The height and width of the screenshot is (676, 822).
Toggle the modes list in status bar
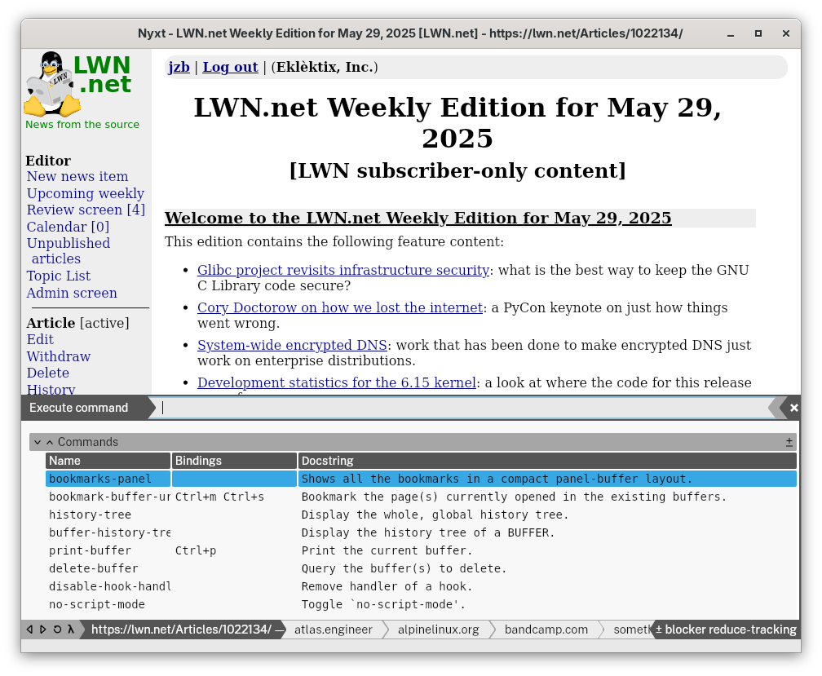pyautogui.click(x=659, y=630)
